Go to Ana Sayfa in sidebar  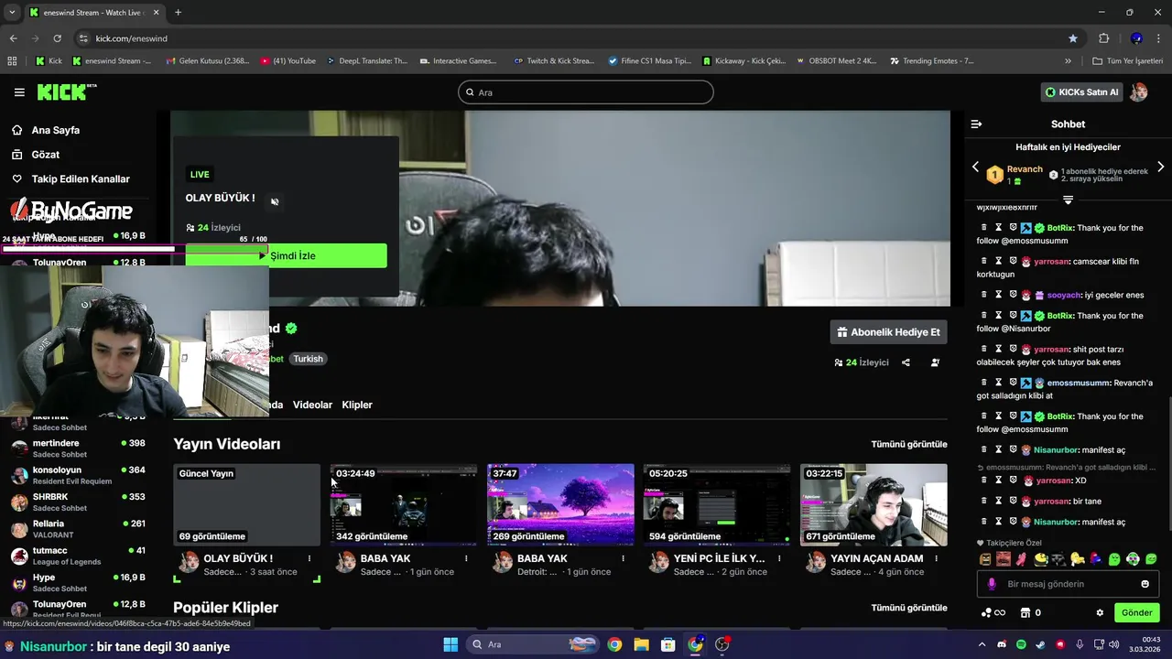(56, 130)
